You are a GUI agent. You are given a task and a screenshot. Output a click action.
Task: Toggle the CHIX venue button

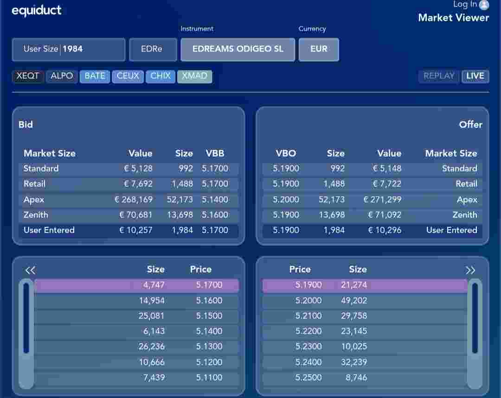pyautogui.click(x=161, y=76)
